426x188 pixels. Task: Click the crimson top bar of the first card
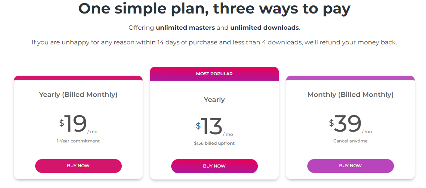78,78
